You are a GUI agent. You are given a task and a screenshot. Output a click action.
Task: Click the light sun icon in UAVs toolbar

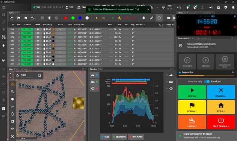tap(49, 18)
